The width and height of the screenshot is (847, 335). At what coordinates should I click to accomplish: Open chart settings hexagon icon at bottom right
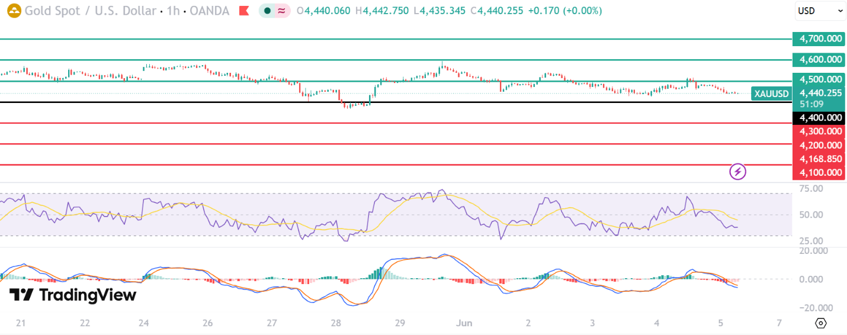[x=821, y=323]
